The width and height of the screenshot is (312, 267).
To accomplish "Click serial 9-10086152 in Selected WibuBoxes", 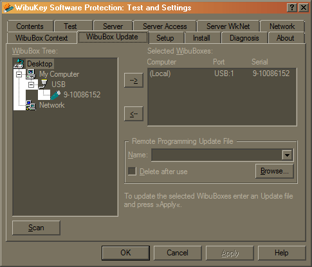I will point(271,74).
